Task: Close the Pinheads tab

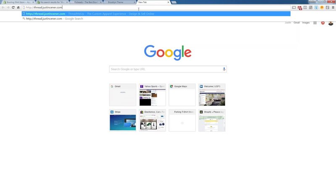Action: coord(101,2)
